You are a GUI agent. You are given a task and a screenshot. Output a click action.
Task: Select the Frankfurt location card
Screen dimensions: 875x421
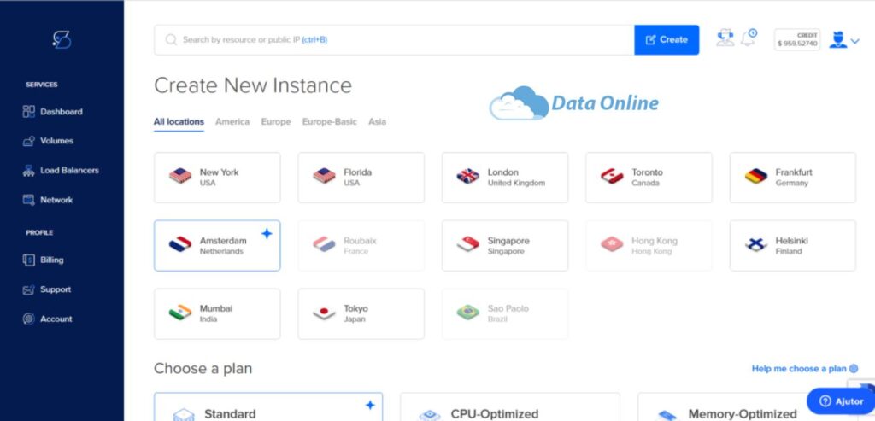[x=793, y=178]
